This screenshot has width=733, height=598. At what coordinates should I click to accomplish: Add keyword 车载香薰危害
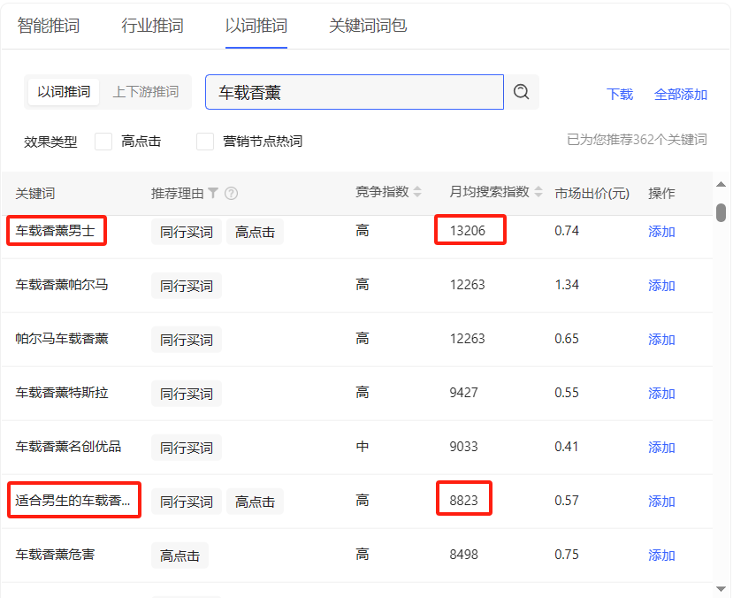661,555
